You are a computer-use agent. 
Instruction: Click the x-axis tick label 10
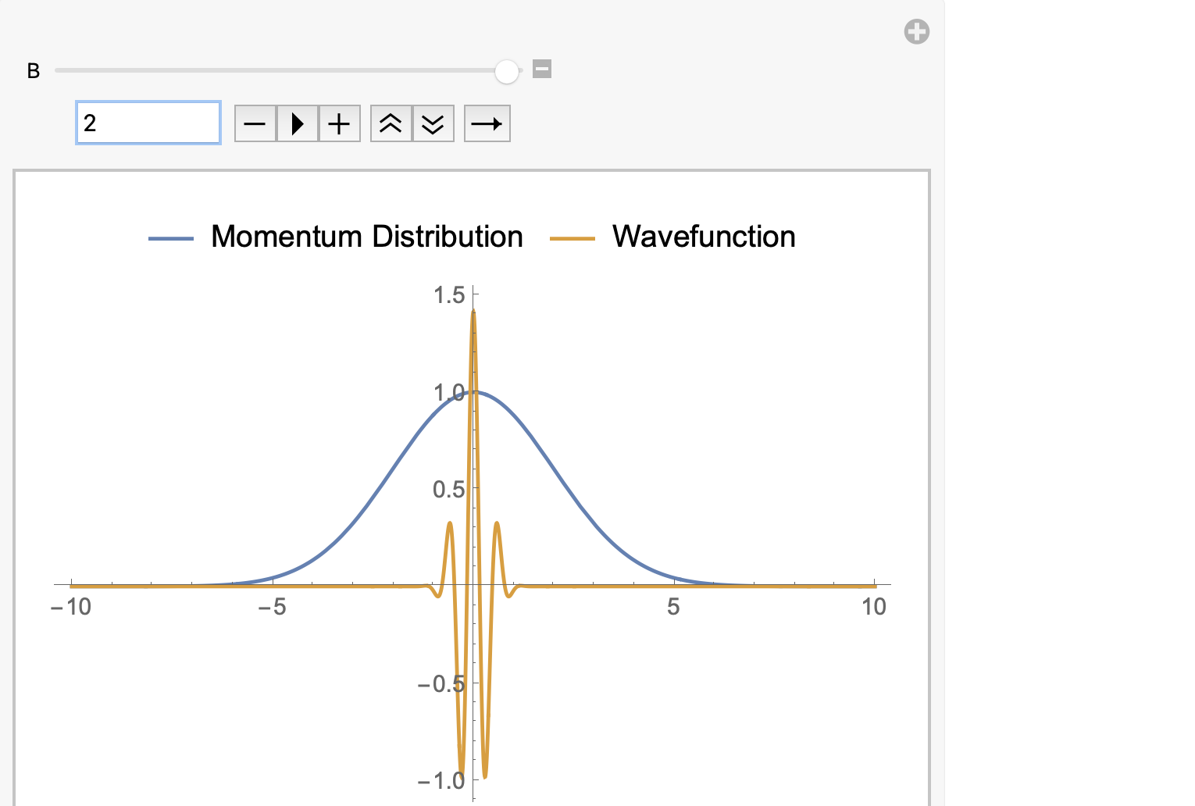pyautogui.click(x=873, y=607)
